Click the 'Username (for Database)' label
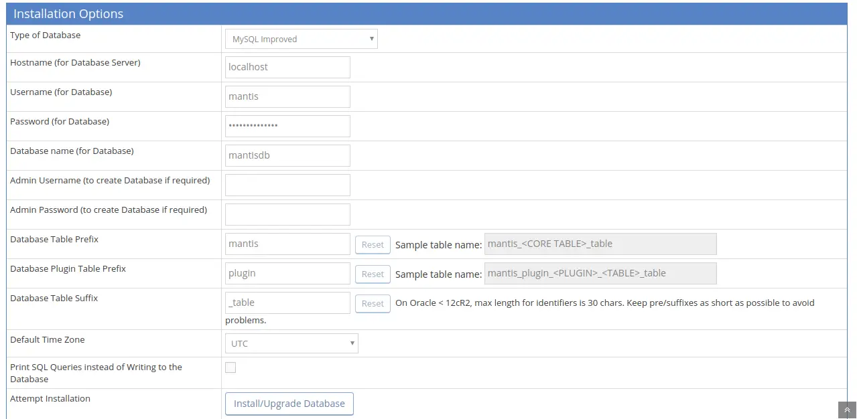857x419 pixels. tap(61, 92)
